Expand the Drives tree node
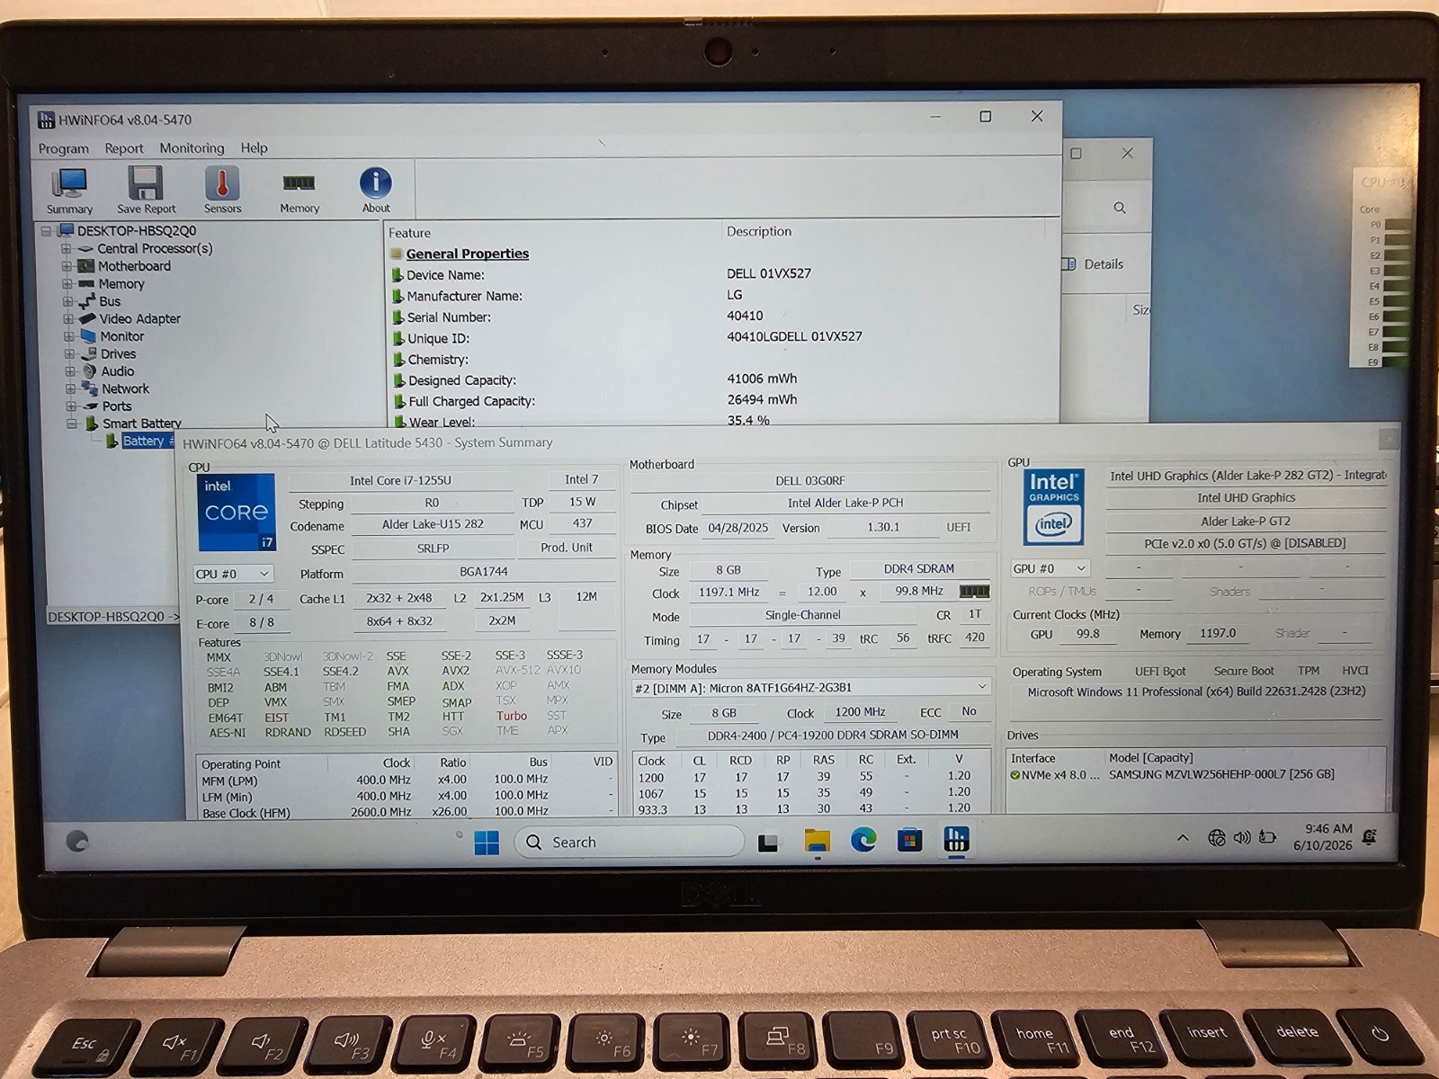1439x1079 pixels. pyautogui.click(x=69, y=354)
